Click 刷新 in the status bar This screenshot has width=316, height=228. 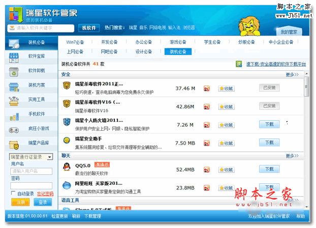click(76, 216)
